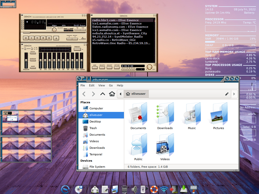Open the playlist SELECT menu
The width and height of the screenshot is (259, 194).
coord(109,68)
